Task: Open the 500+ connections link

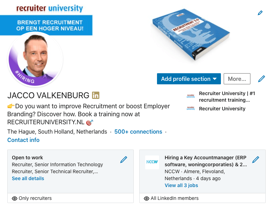Action: pos(138,132)
